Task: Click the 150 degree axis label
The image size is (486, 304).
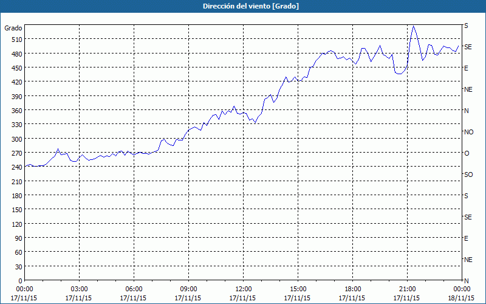Action: tap(17, 210)
